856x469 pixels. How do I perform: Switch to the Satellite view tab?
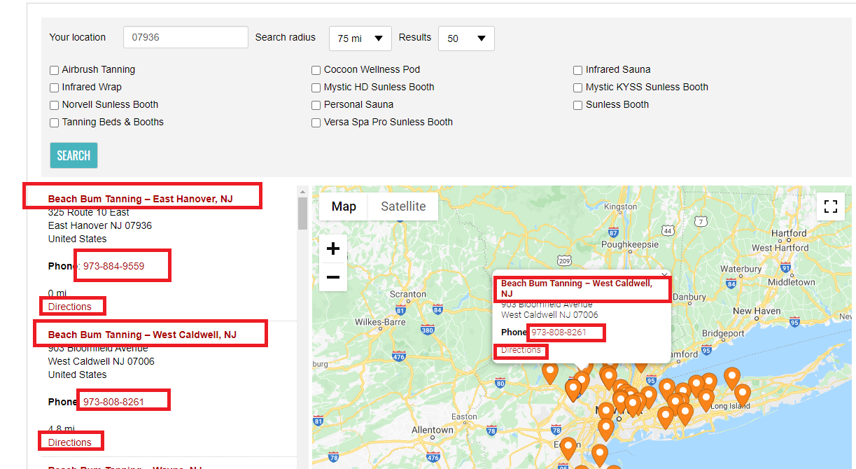point(403,206)
